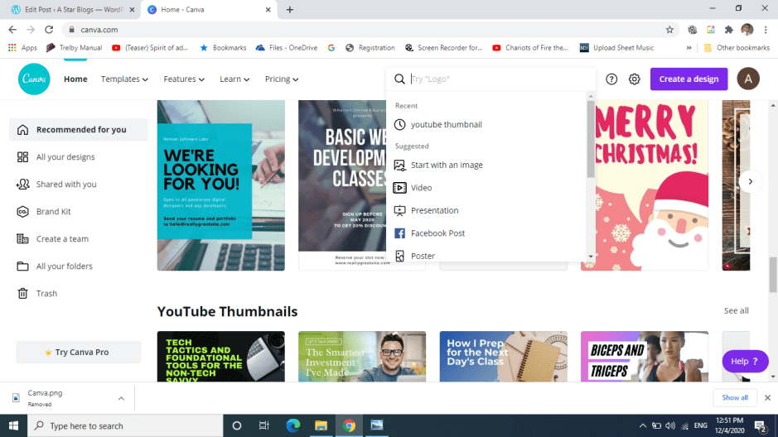Click the search magnifier icon
778x437 pixels.
(399, 79)
